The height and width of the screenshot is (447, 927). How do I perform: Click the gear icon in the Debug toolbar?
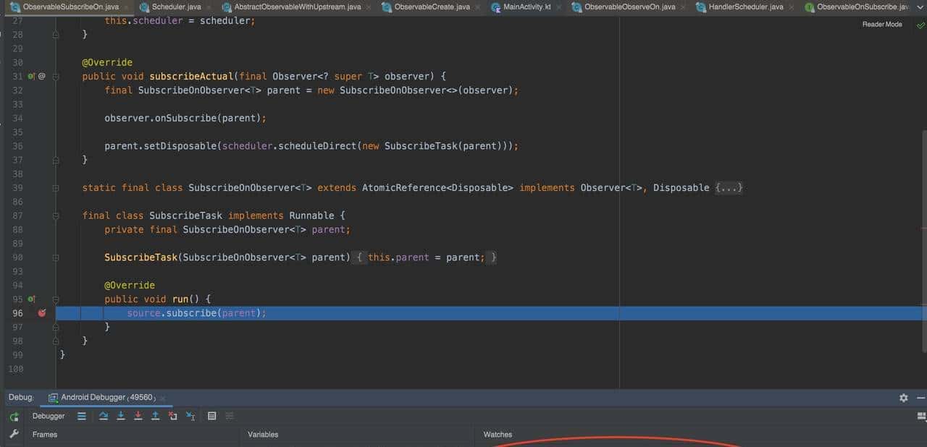coord(903,397)
